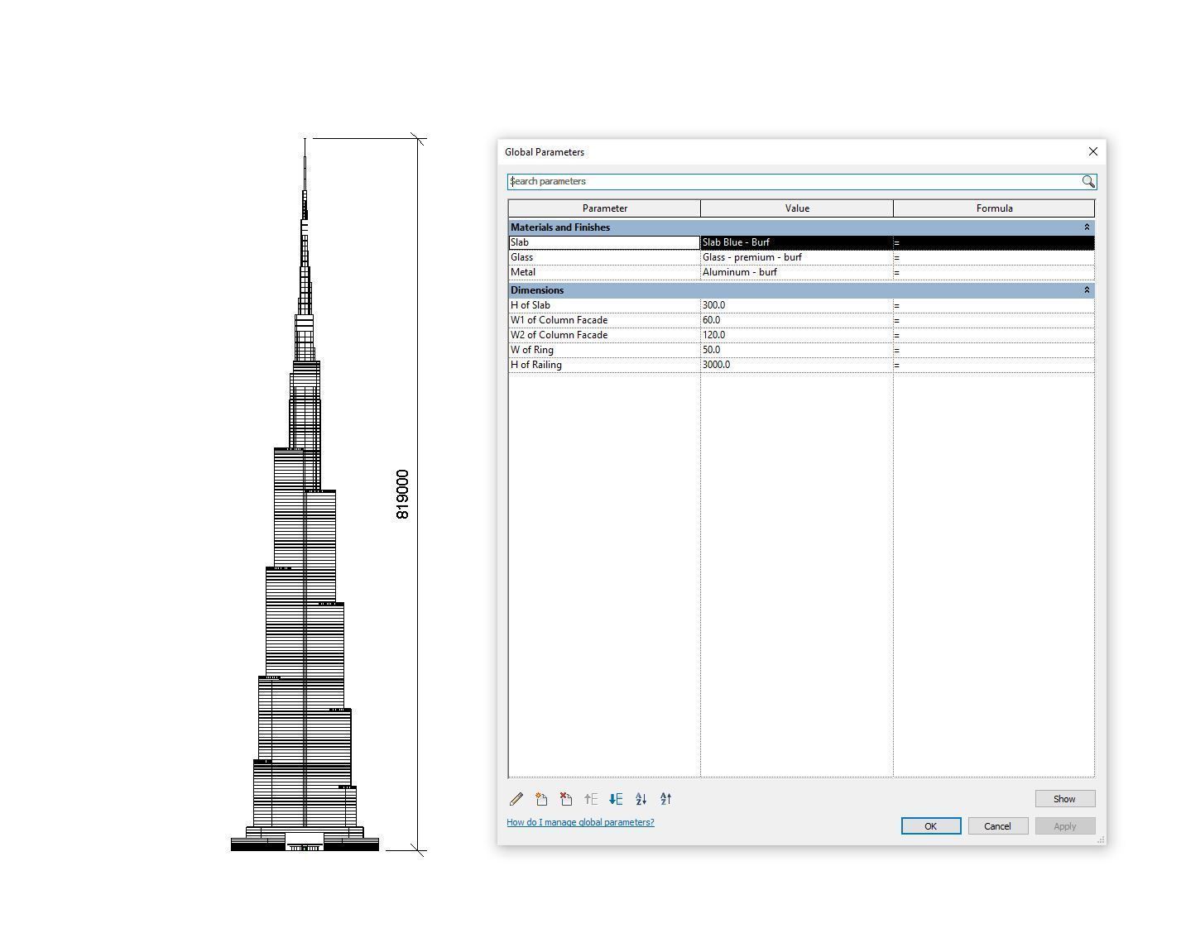Viewport: 1181px width, 952px height.
Task: Select the Slab parameter name cell
Action: tap(604, 242)
